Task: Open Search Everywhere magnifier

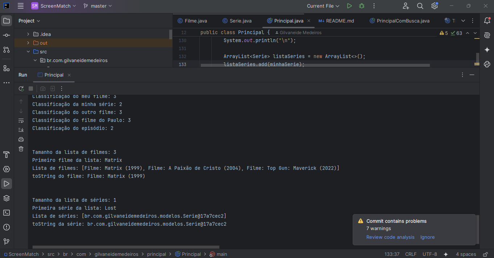Action: tap(420, 6)
